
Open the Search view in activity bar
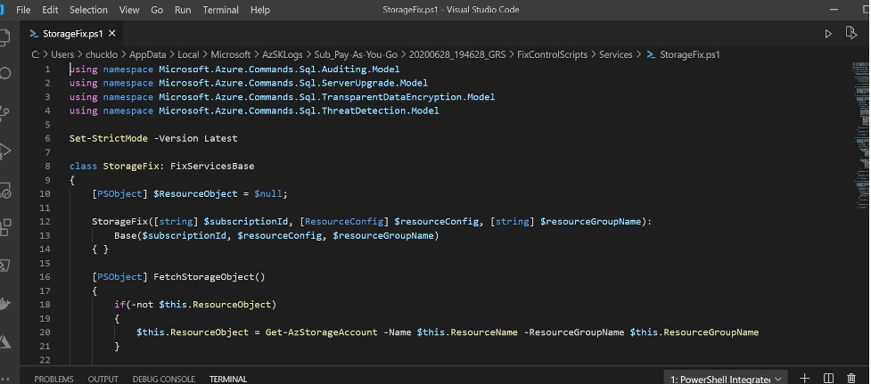pos(4,73)
